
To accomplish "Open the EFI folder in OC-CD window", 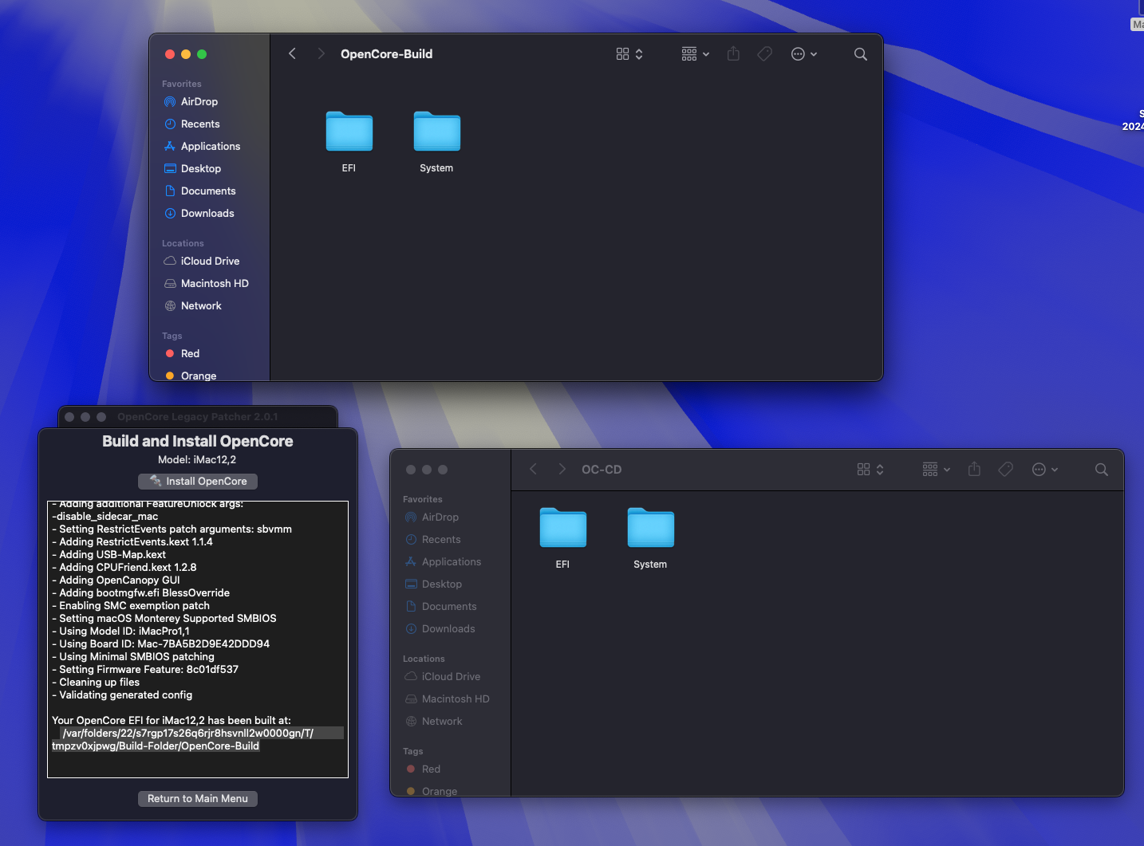I will pos(563,527).
